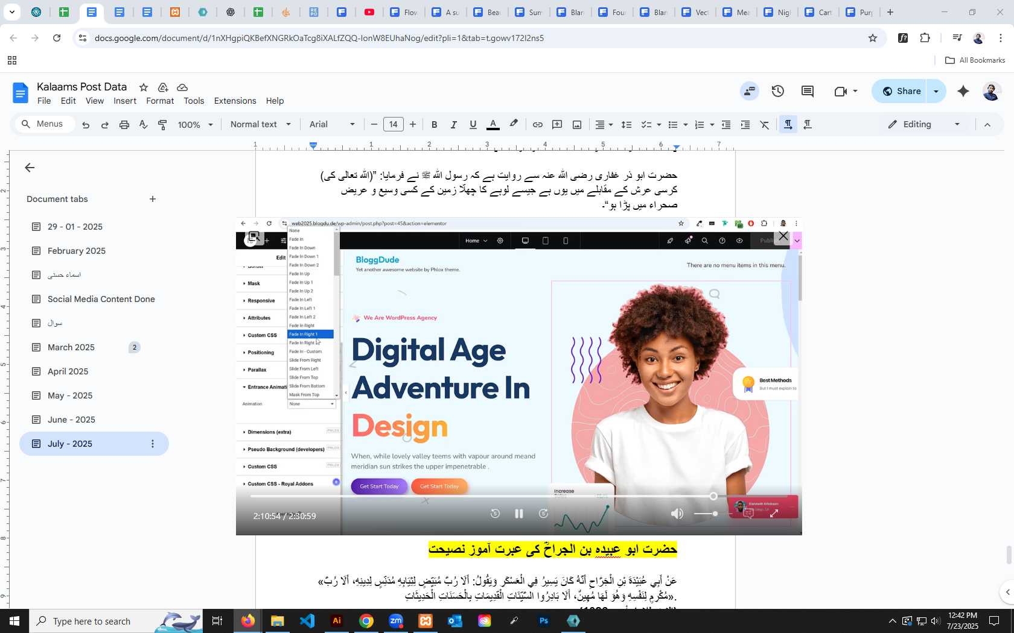Pause the playing video
The image size is (1014, 633).
click(518, 514)
